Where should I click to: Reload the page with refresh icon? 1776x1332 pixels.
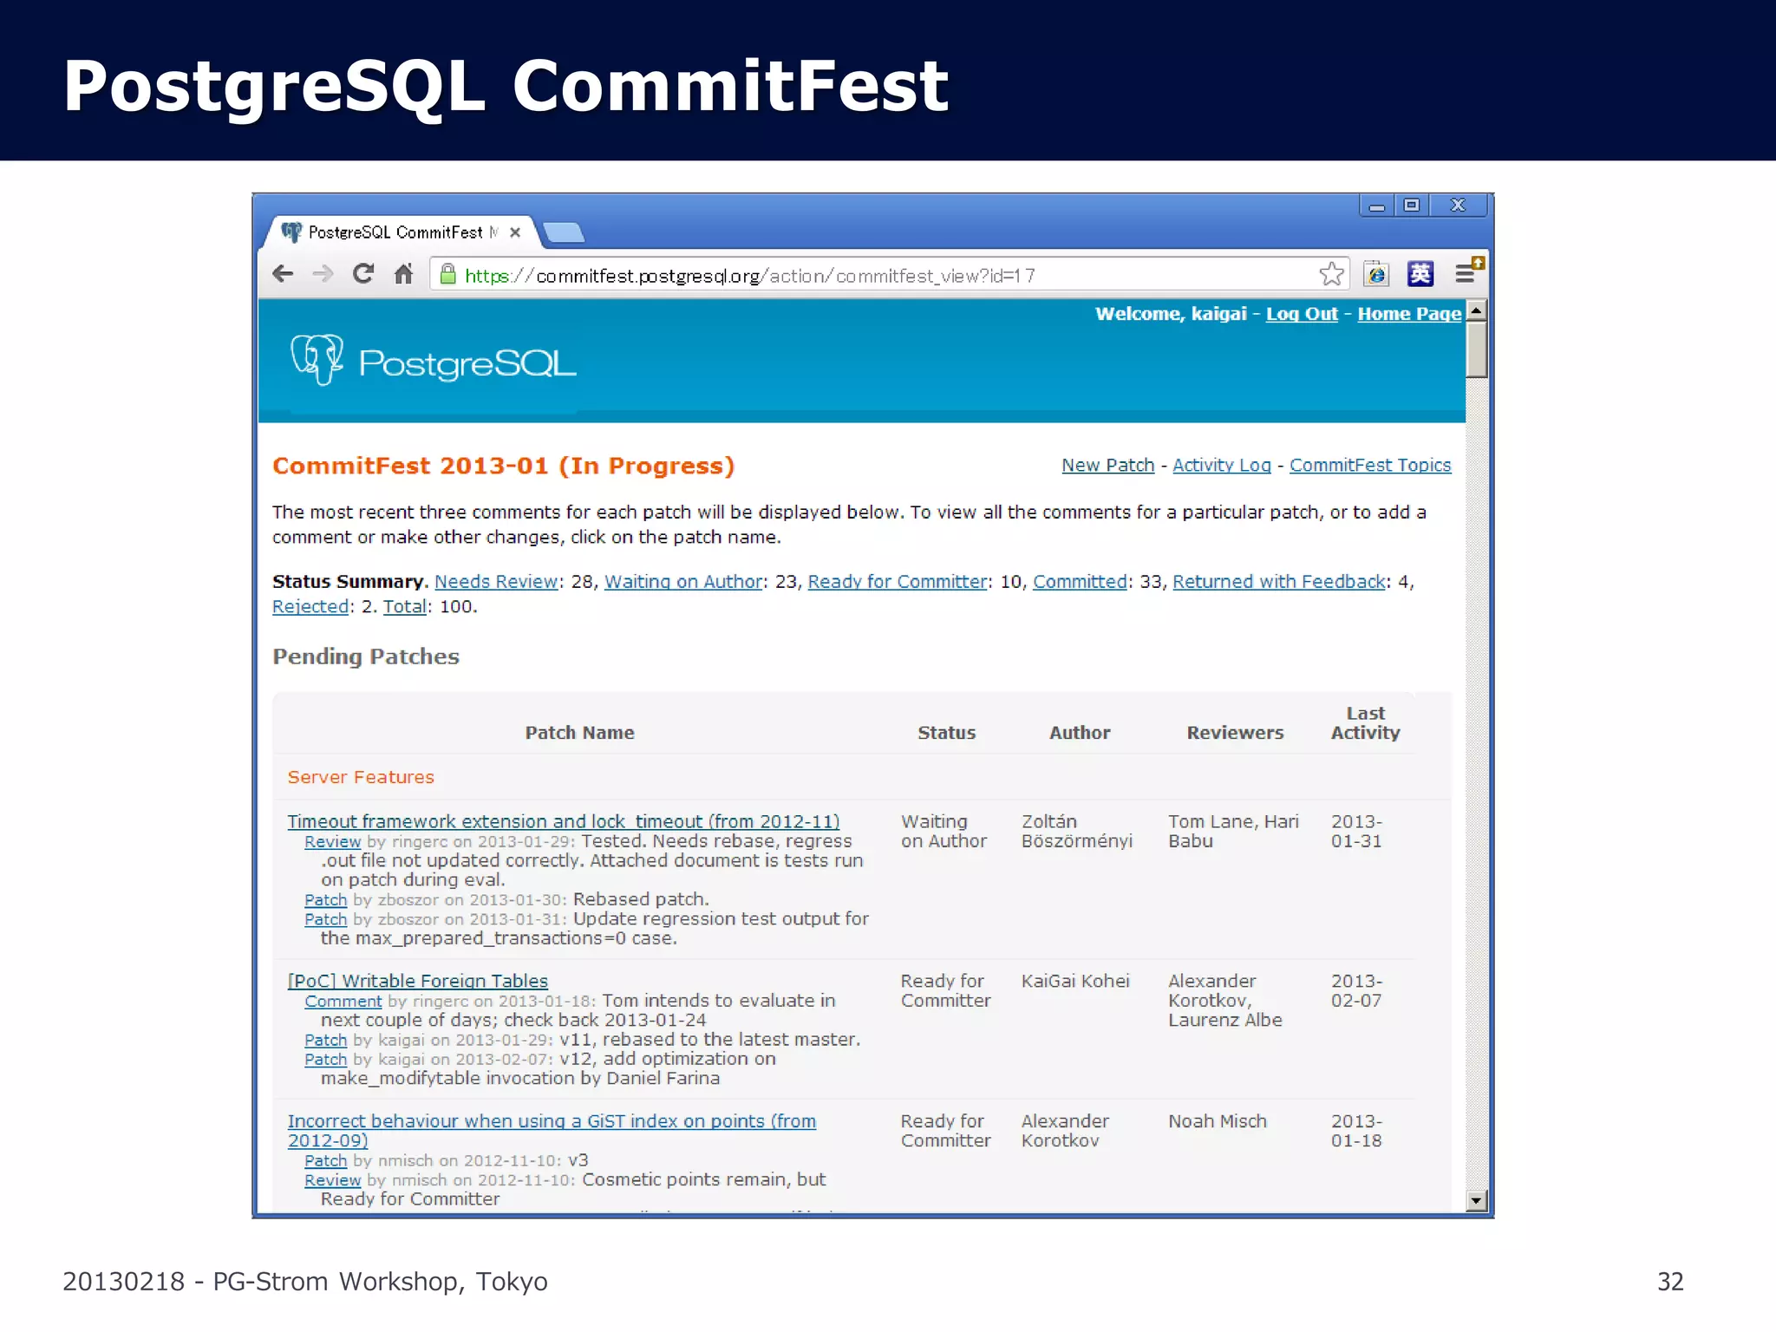(363, 274)
